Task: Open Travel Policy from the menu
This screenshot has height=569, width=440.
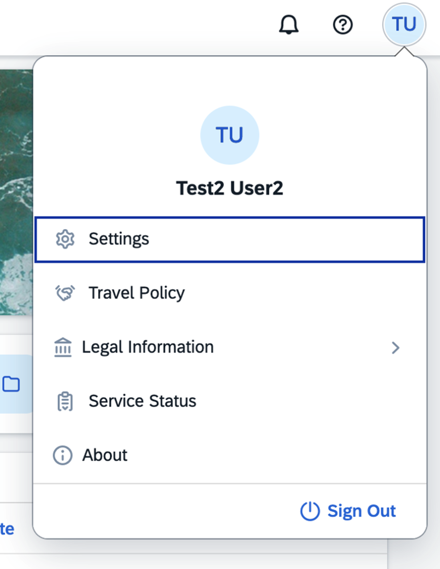Action: [x=137, y=293]
